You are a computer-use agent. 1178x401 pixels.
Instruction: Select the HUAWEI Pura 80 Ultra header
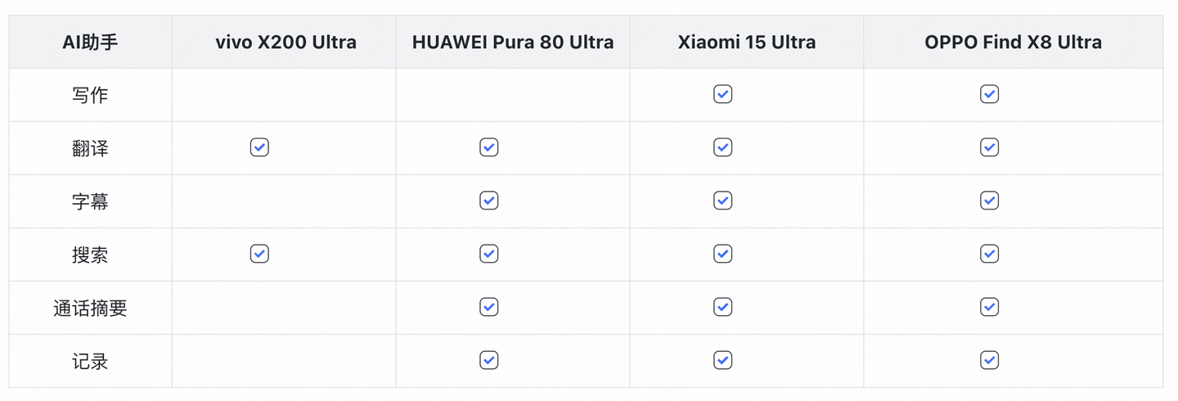513,42
